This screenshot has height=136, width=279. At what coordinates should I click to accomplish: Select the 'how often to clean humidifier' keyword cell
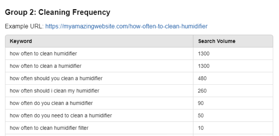coord(43,54)
